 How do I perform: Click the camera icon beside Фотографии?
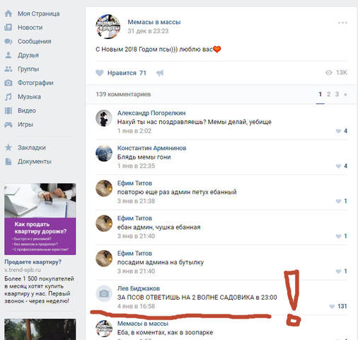8,83
